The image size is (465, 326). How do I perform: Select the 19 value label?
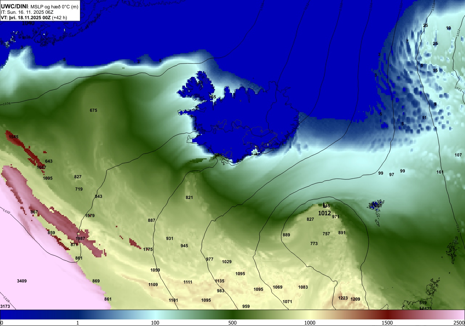click(x=448, y=28)
